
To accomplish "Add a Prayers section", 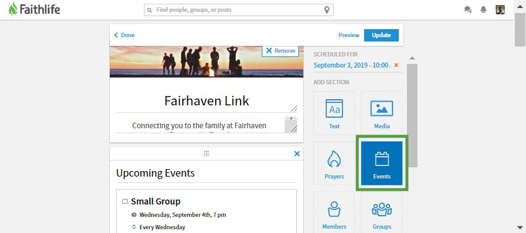I will pyautogui.click(x=334, y=163).
